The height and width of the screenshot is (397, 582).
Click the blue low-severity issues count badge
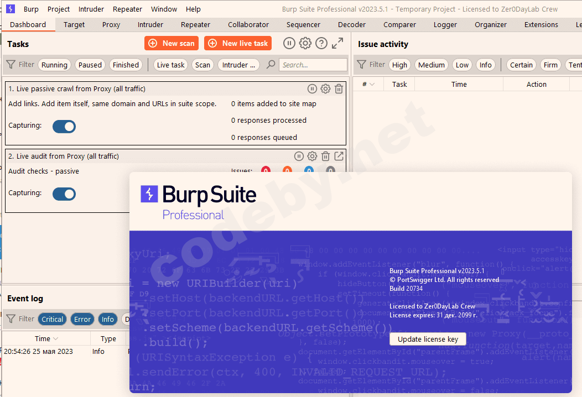tap(309, 170)
